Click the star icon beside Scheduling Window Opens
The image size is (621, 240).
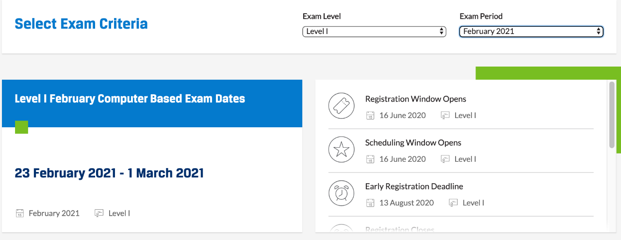tap(342, 150)
